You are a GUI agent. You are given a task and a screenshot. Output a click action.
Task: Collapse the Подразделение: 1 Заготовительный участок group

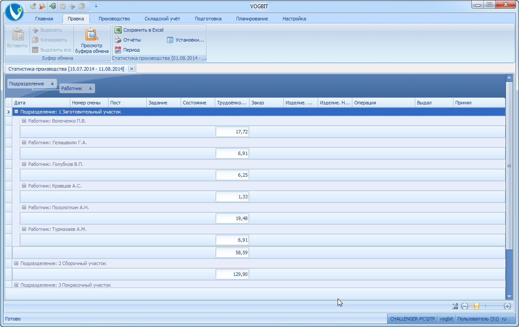point(16,112)
